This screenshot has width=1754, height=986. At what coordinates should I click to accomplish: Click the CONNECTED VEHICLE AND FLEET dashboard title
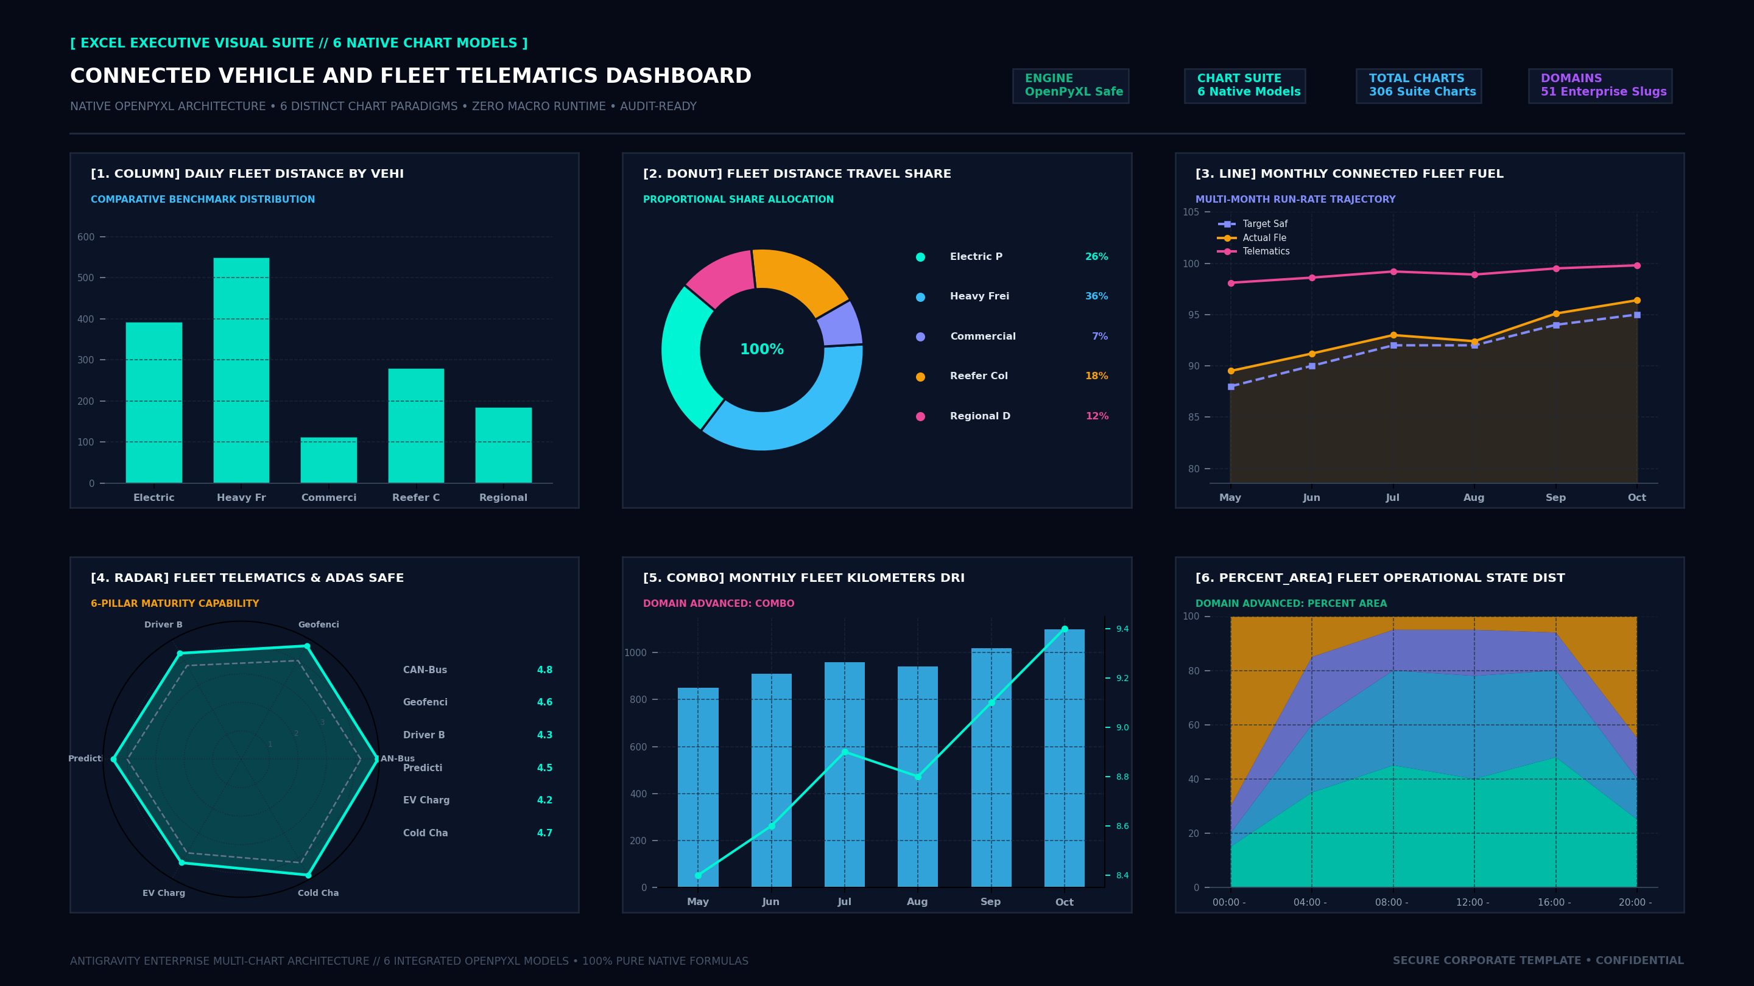coord(410,76)
